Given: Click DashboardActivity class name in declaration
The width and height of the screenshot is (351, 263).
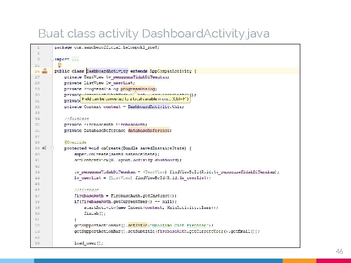Looking at the screenshot, I should (x=107, y=71).
